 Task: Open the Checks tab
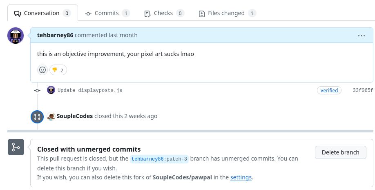click(x=164, y=13)
